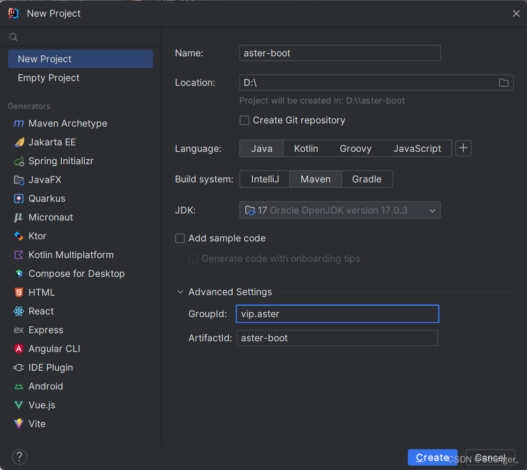Click the React atom icon

click(19, 311)
